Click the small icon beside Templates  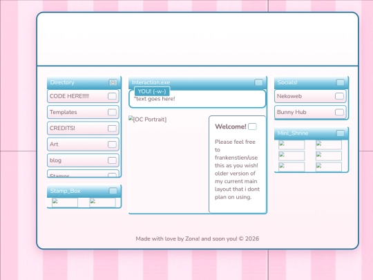pos(112,112)
